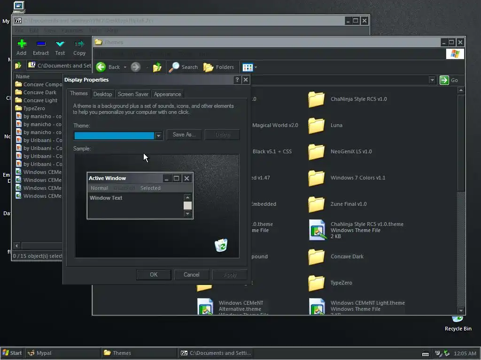The image size is (481, 360).
Task: Open Mypal from the taskbar
Action: 63,353
